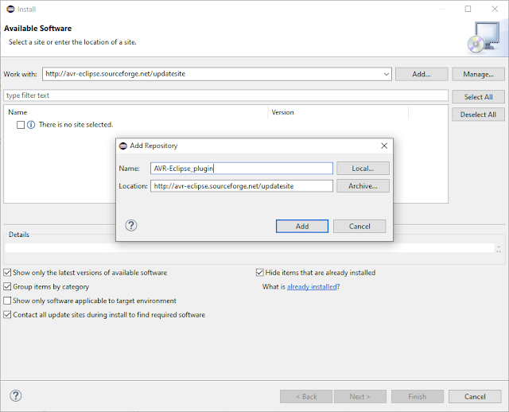Click the help icon in Add Repository dialog

click(131, 225)
